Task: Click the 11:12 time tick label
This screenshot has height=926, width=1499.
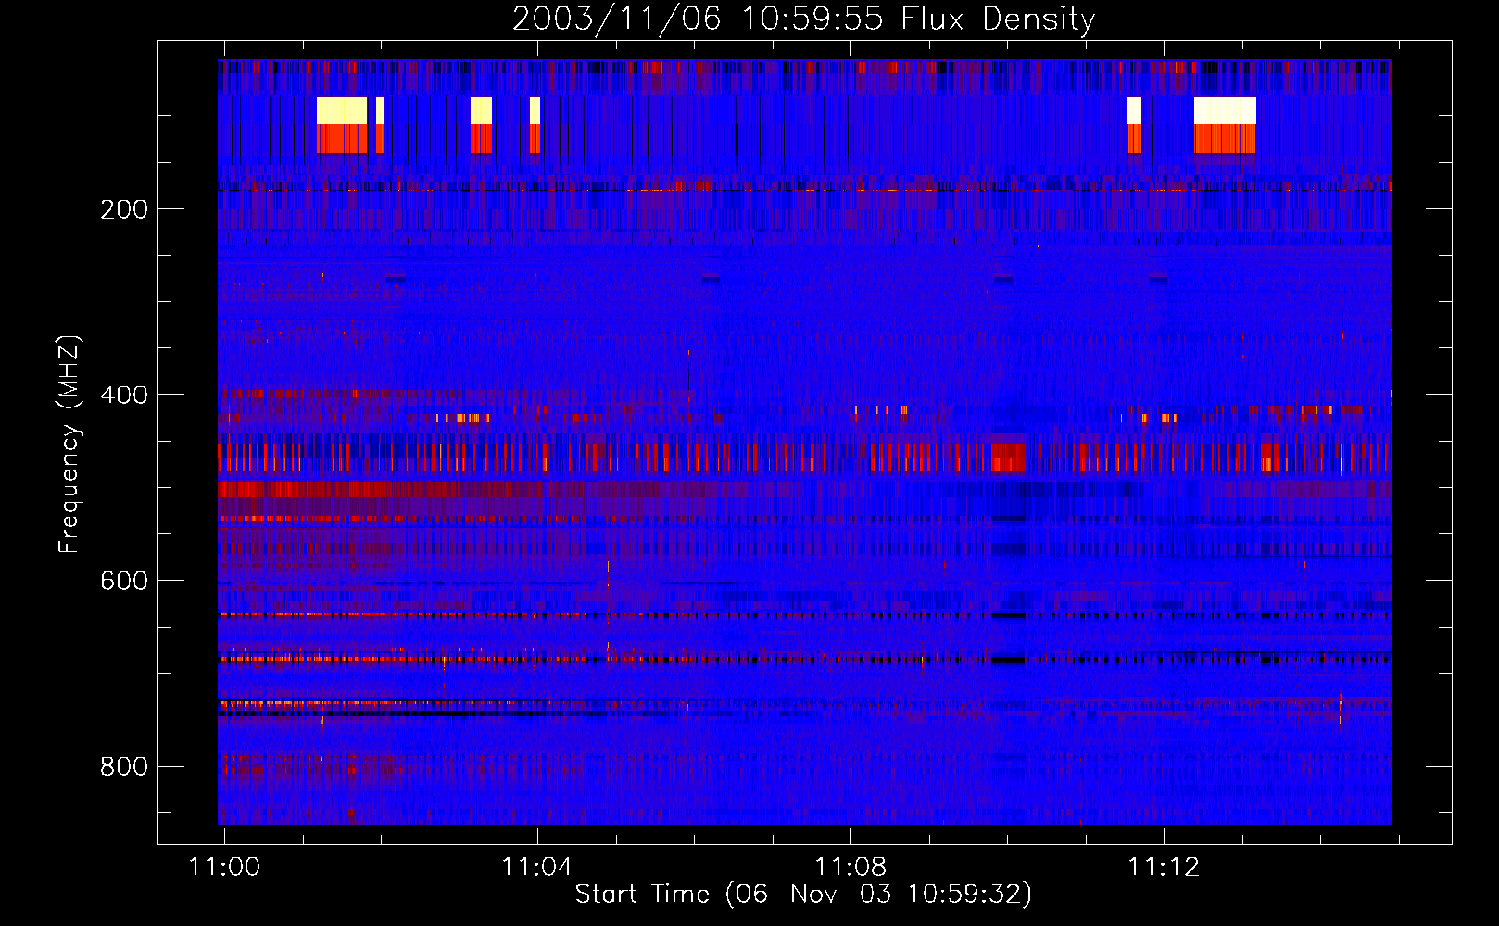Action: pos(1164,867)
